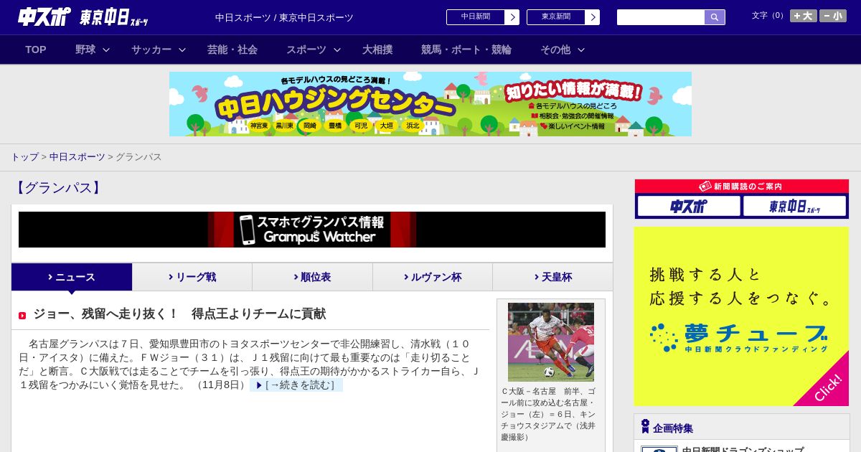Image resolution: width=861 pixels, height=452 pixels.
Task: Click 中日スポーツ / 東京中日スポーツ header text
Action: (x=284, y=18)
